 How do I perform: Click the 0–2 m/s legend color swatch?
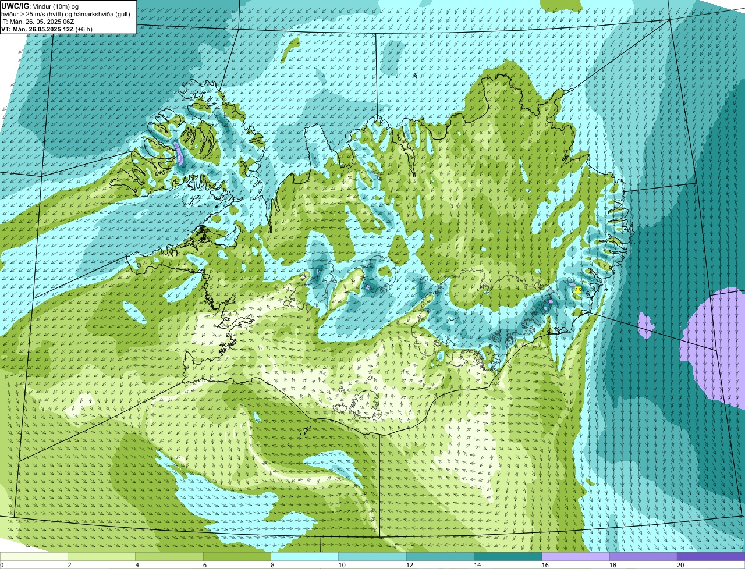point(34,556)
